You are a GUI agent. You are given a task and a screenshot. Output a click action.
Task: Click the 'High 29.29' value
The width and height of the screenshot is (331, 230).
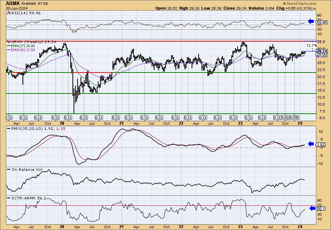(189, 8)
